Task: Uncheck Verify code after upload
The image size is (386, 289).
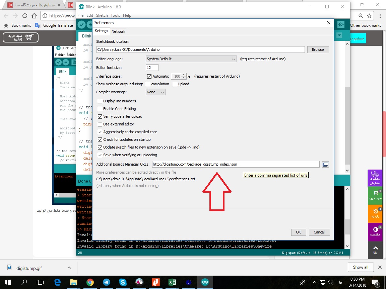Action: tap(100, 116)
